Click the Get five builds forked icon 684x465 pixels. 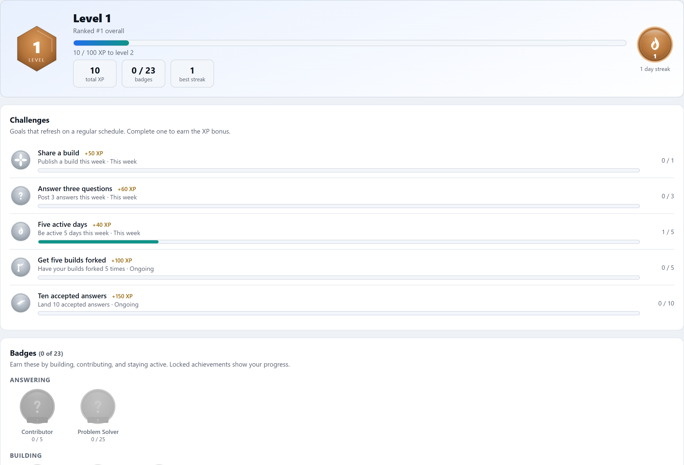point(21,267)
